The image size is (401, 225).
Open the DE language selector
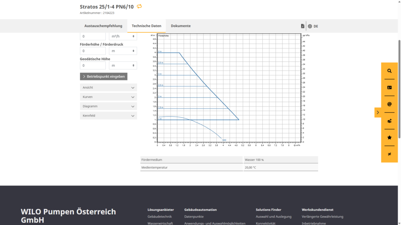point(313,26)
